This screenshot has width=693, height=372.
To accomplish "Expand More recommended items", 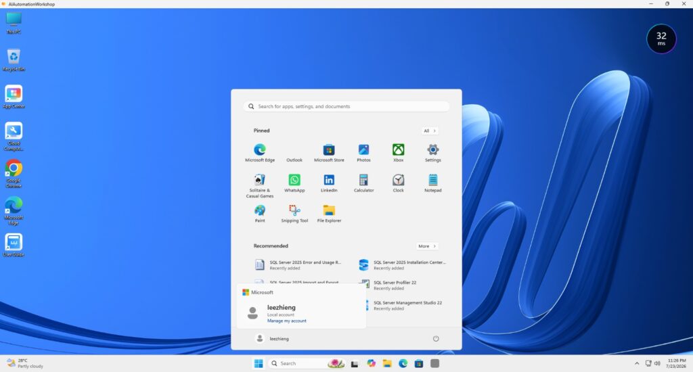I will click(x=427, y=246).
